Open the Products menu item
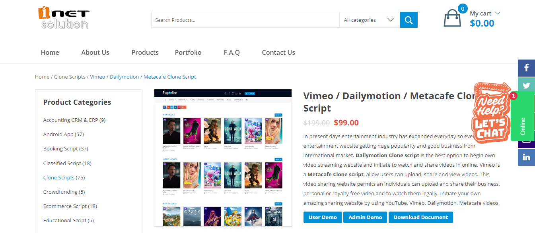 pos(145,52)
